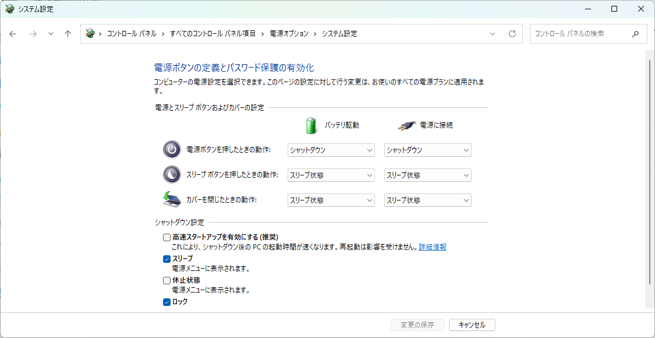Check the 休止状態 checkbox
This screenshot has width=655, height=338.
click(x=167, y=280)
